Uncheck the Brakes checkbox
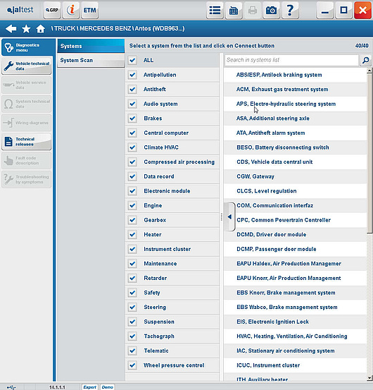 [x=132, y=118]
